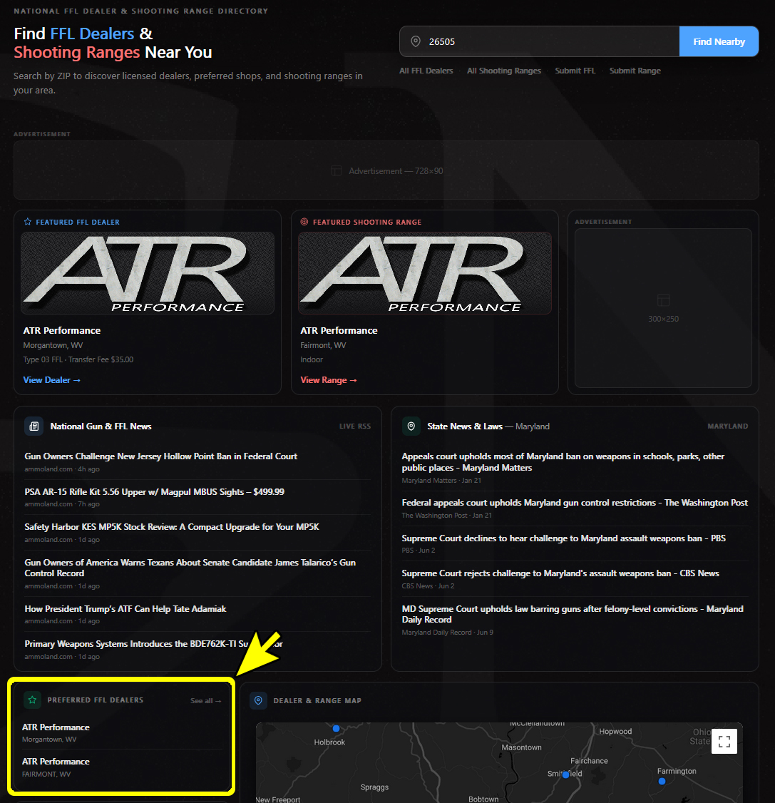Open the All Shooting Ranges menu link

pyautogui.click(x=504, y=71)
